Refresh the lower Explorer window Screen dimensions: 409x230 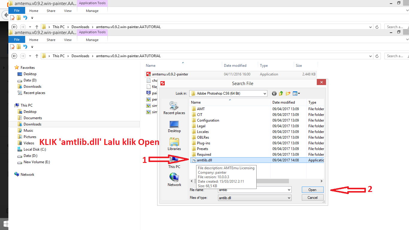click(377, 56)
